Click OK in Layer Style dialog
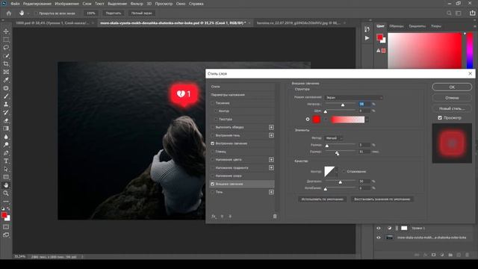Viewport: 478px width, 269px height. 452,87
